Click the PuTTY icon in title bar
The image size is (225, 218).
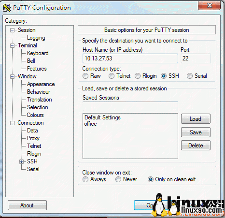point(6,8)
